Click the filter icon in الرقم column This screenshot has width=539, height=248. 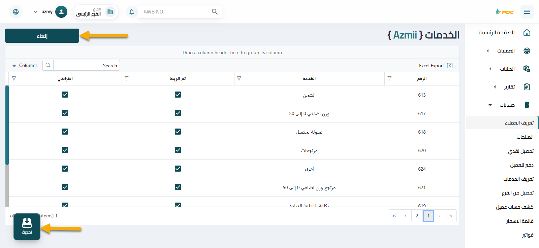click(x=389, y=78)
